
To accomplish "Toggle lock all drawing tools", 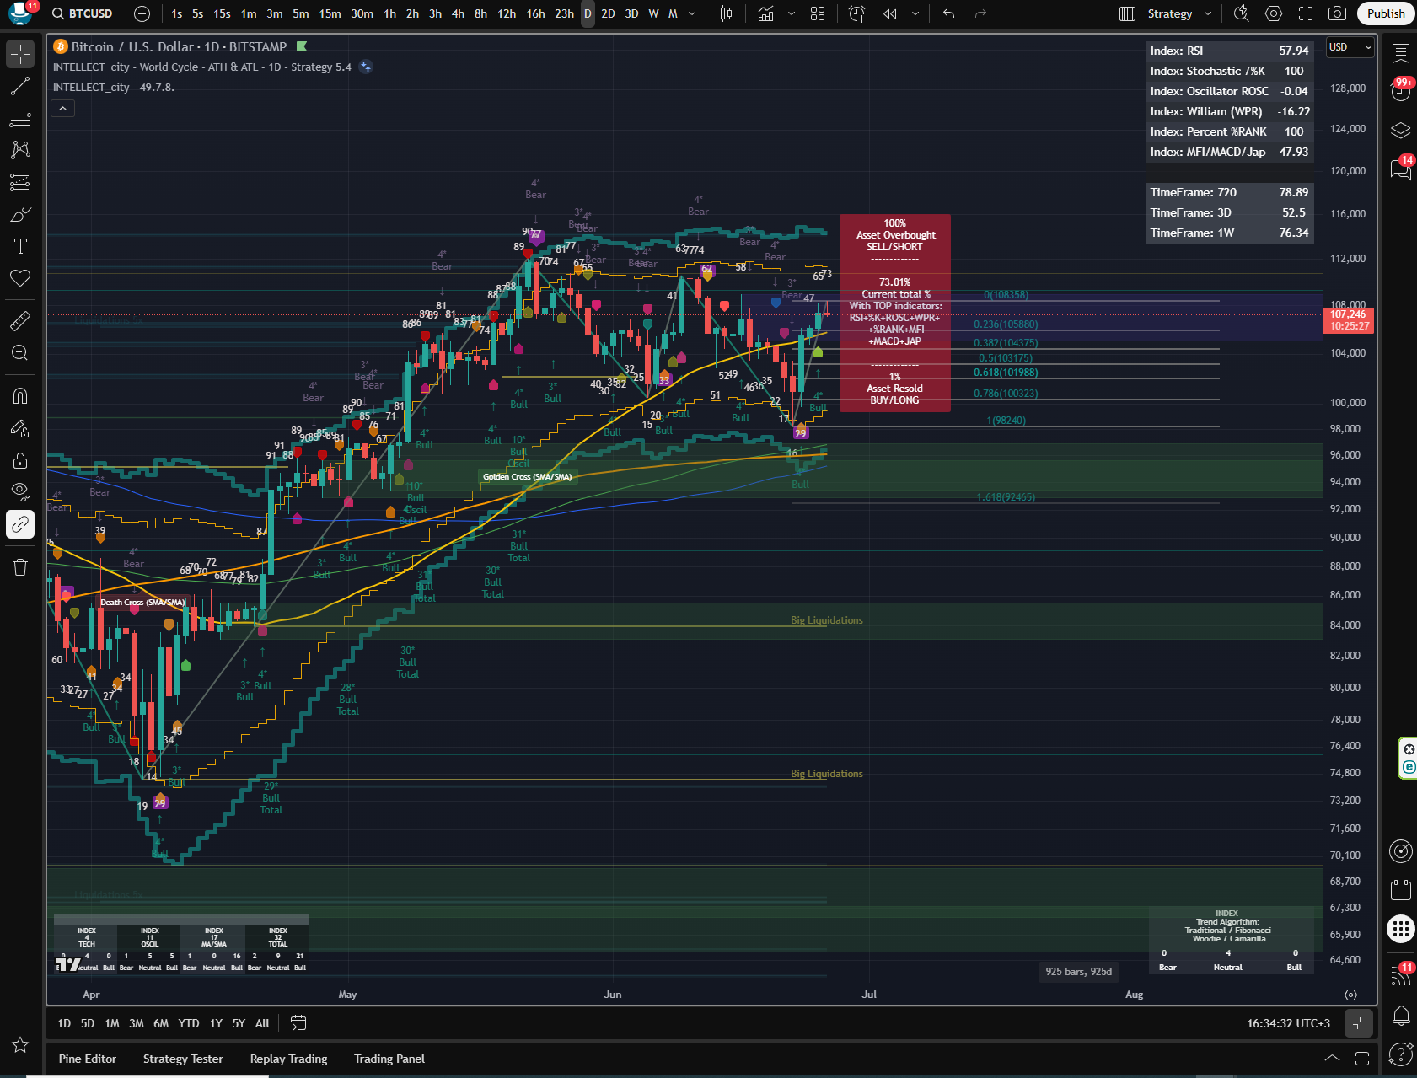I will point(20,460).
